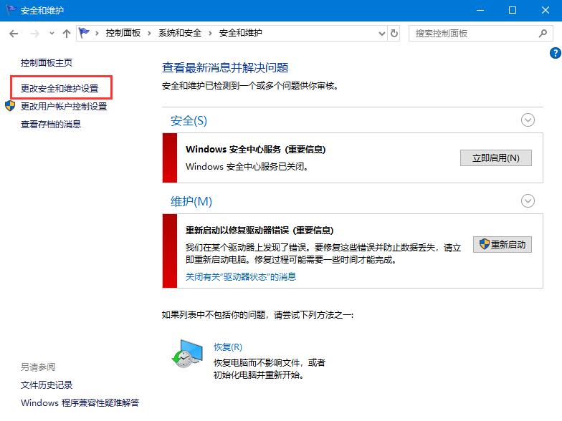
Task: Click the Refresh button in address bar
Action: point(394,33)
